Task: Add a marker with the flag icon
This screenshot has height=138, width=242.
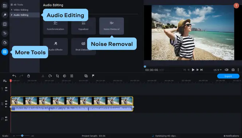Action: click(x=93, y=76)
